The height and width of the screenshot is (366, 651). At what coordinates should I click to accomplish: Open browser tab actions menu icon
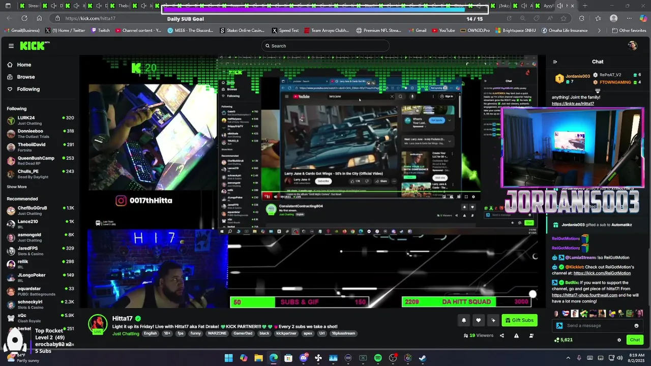[8, 6]
